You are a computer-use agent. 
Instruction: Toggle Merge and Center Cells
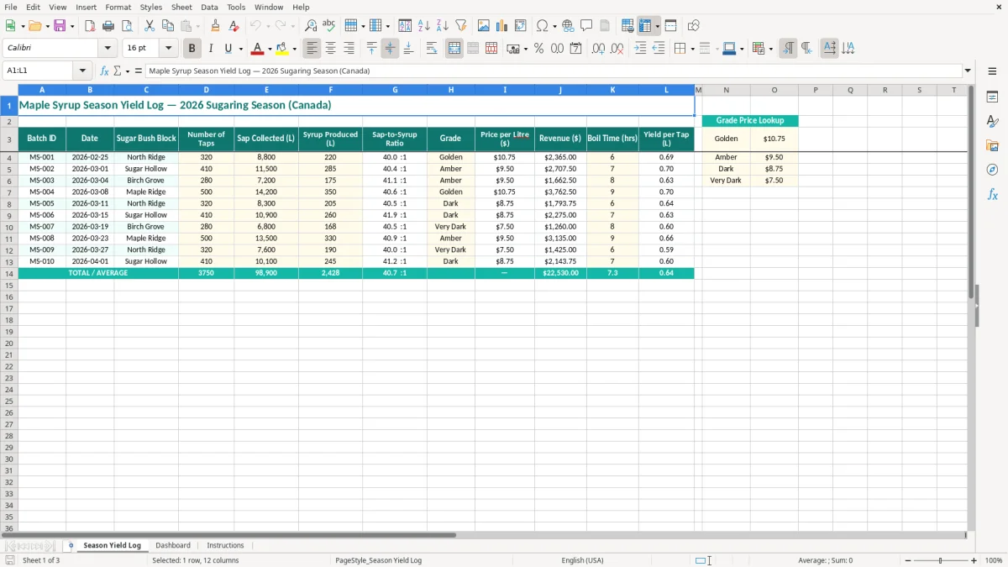click(x=454, y=49)
